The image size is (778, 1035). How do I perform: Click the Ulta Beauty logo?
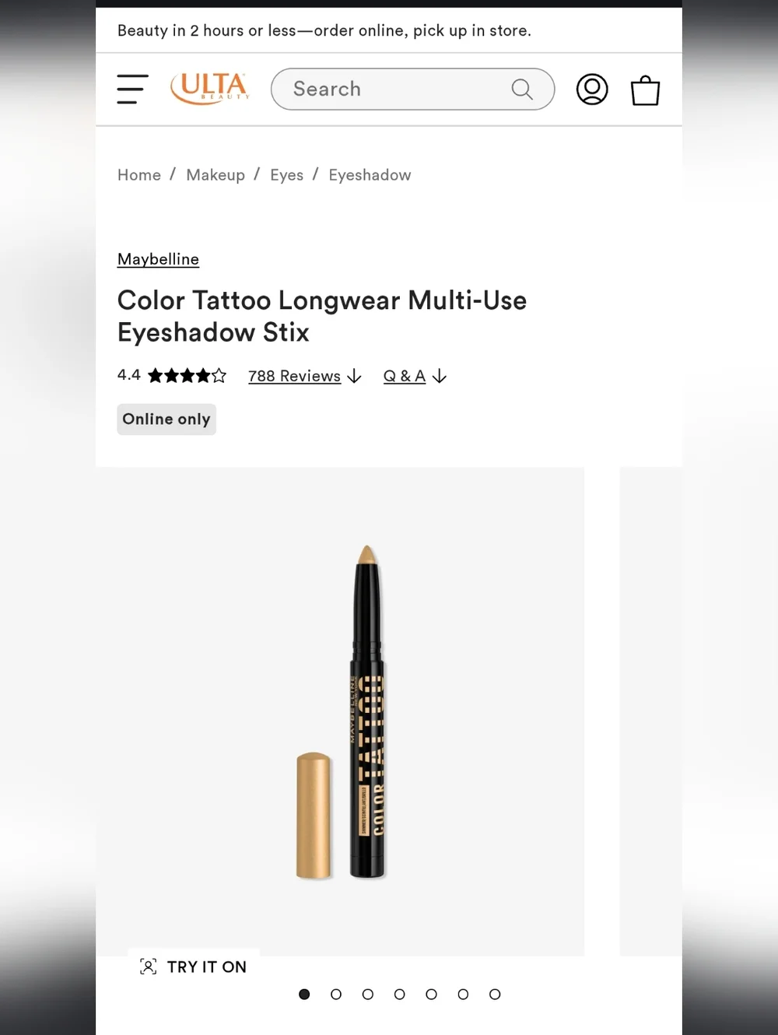210,88
